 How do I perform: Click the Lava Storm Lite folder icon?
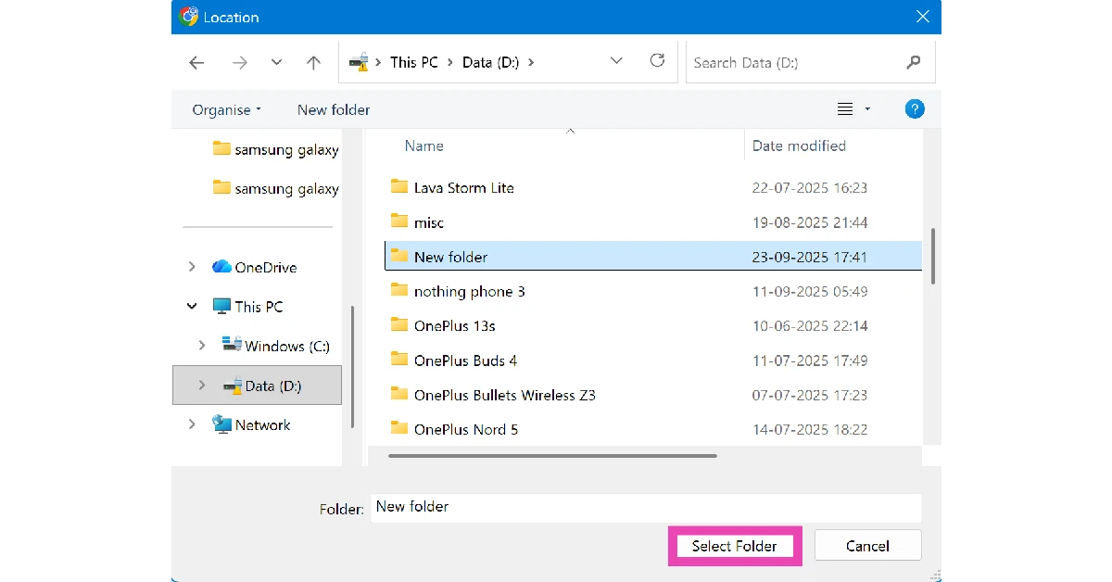399,187
